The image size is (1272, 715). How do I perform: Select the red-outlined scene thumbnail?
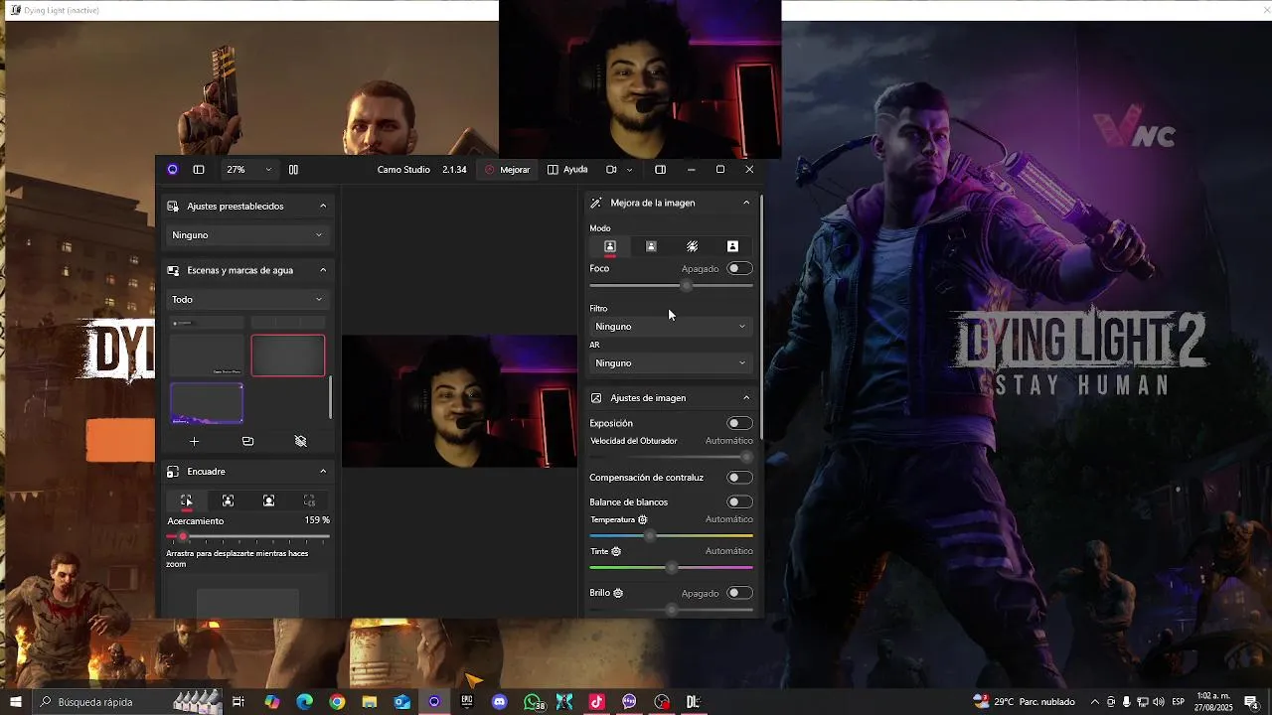(x=288, y=356)
